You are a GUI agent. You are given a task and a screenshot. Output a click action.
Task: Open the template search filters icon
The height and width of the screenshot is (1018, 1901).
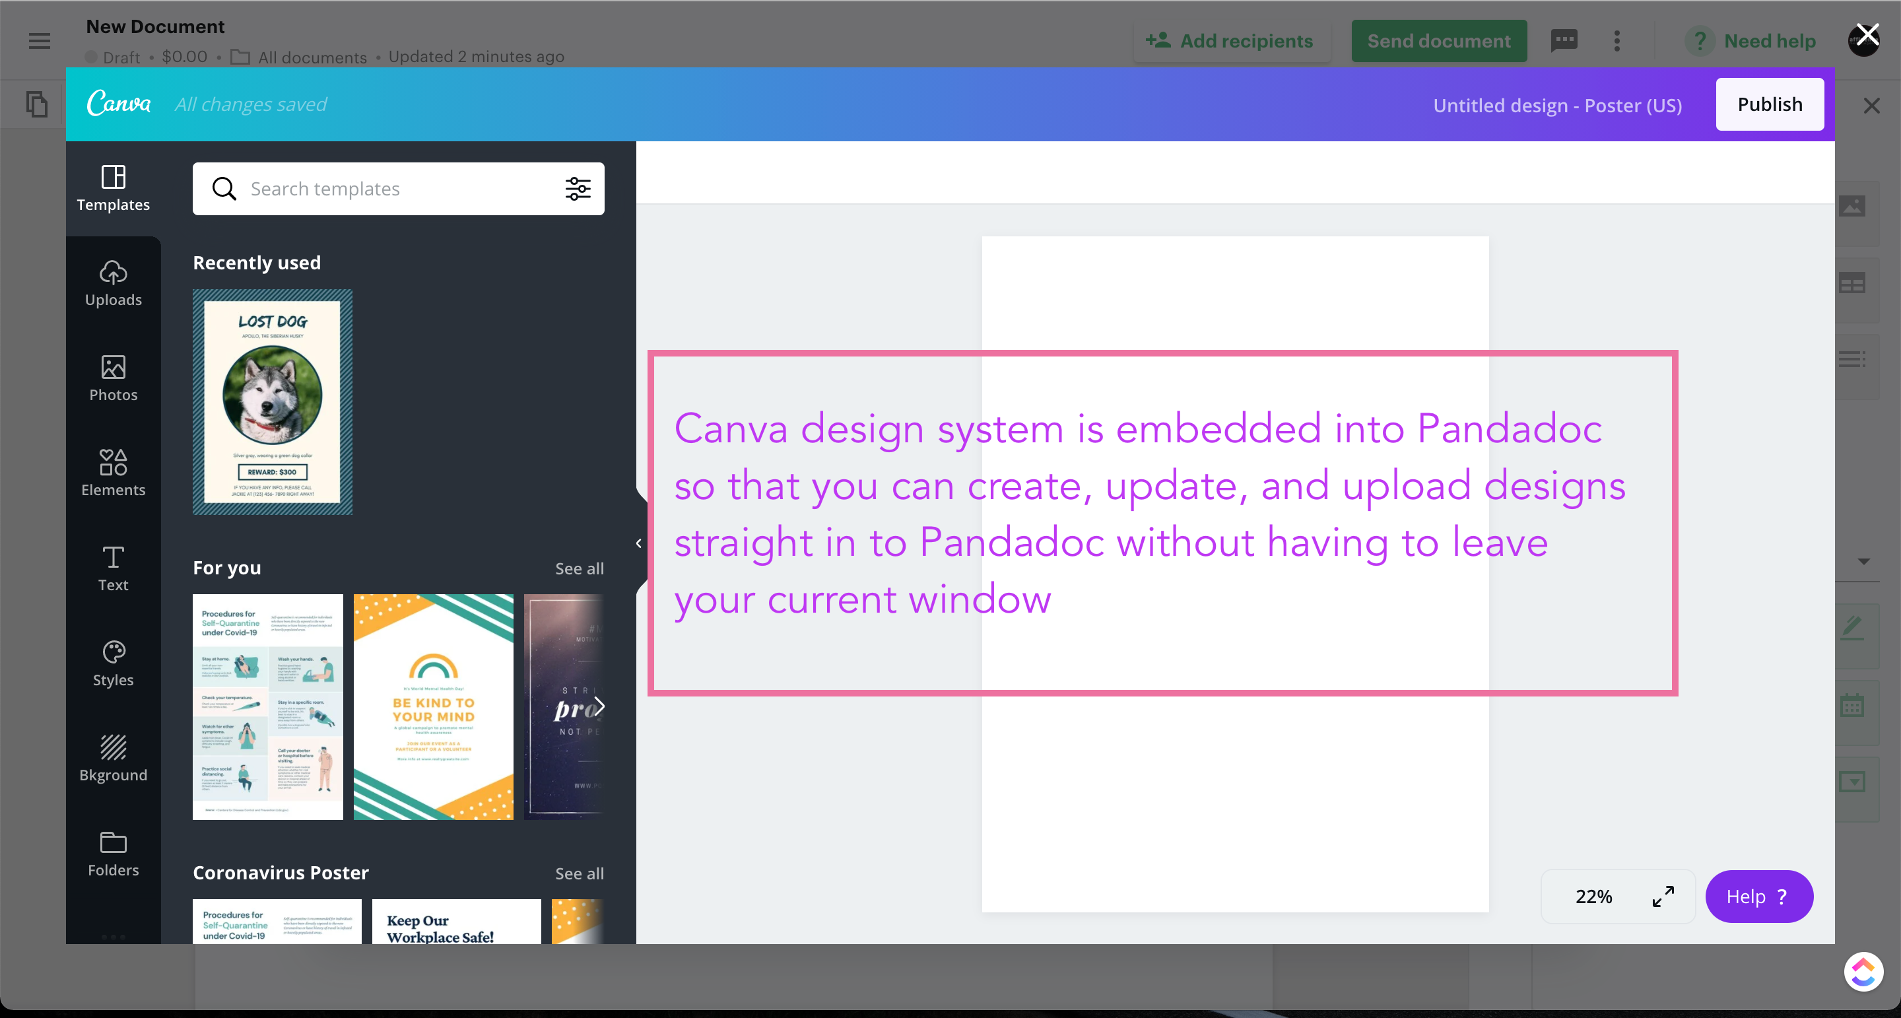tap(578, 189)
